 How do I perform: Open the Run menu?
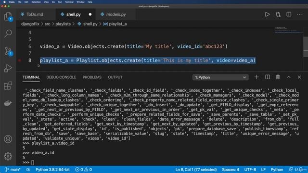click(60, 2)
